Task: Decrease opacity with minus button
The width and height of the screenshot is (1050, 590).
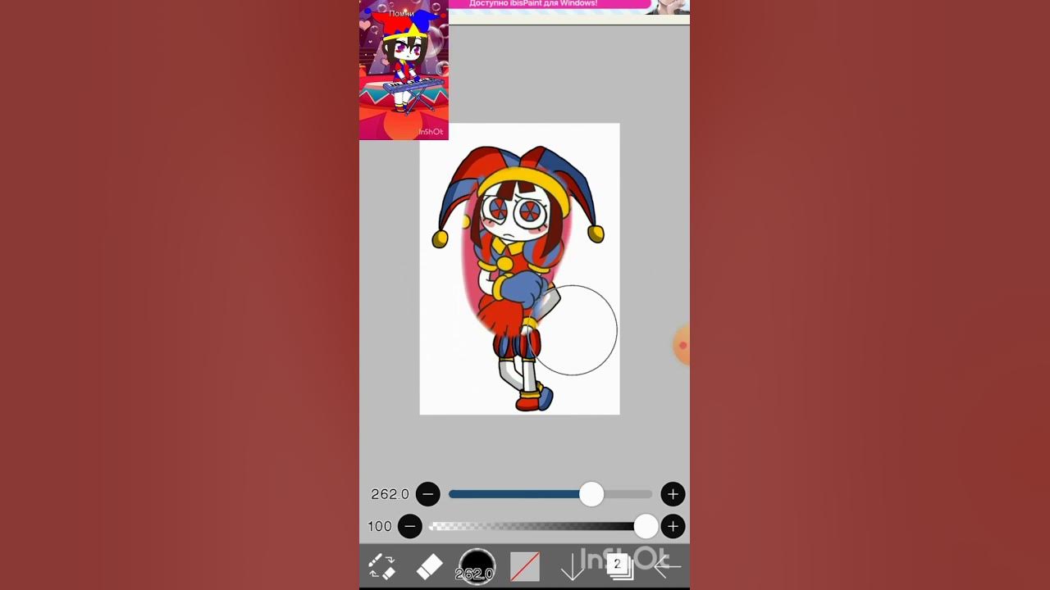Action: (410, 526)
